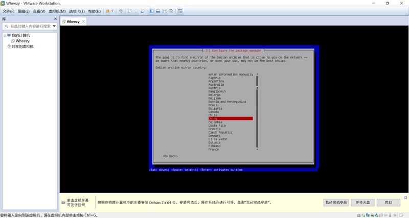
Task: Select Costa Rica in the country list
Action: 217,126
